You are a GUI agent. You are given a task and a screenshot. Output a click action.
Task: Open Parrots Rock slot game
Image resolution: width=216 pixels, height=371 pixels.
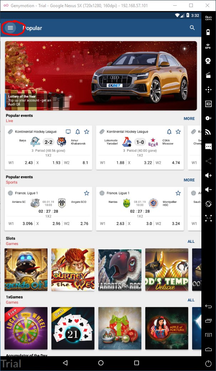[120, 270]
